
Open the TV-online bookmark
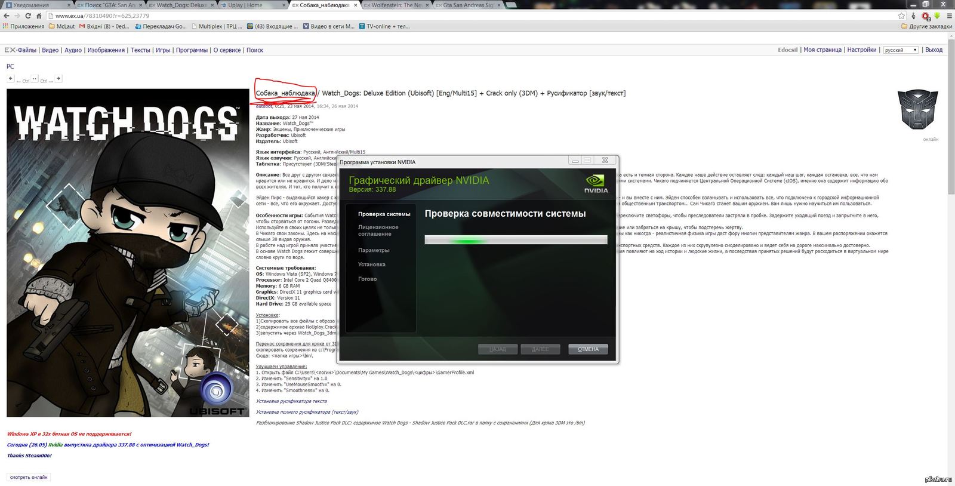pos(384,26)
